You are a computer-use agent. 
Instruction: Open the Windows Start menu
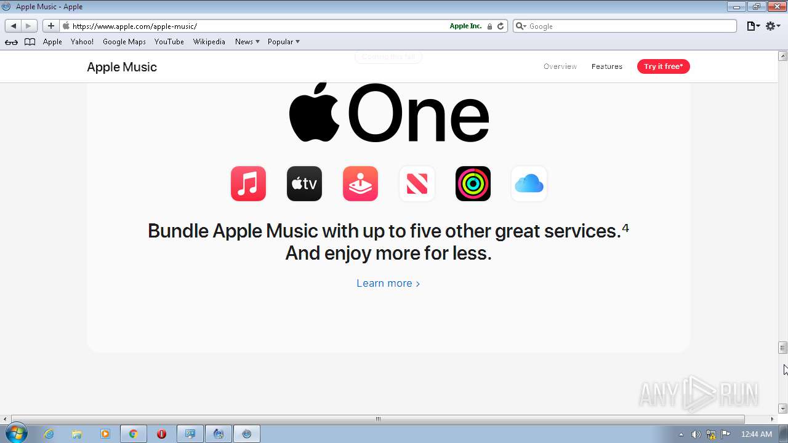click(x=17, y=434)
